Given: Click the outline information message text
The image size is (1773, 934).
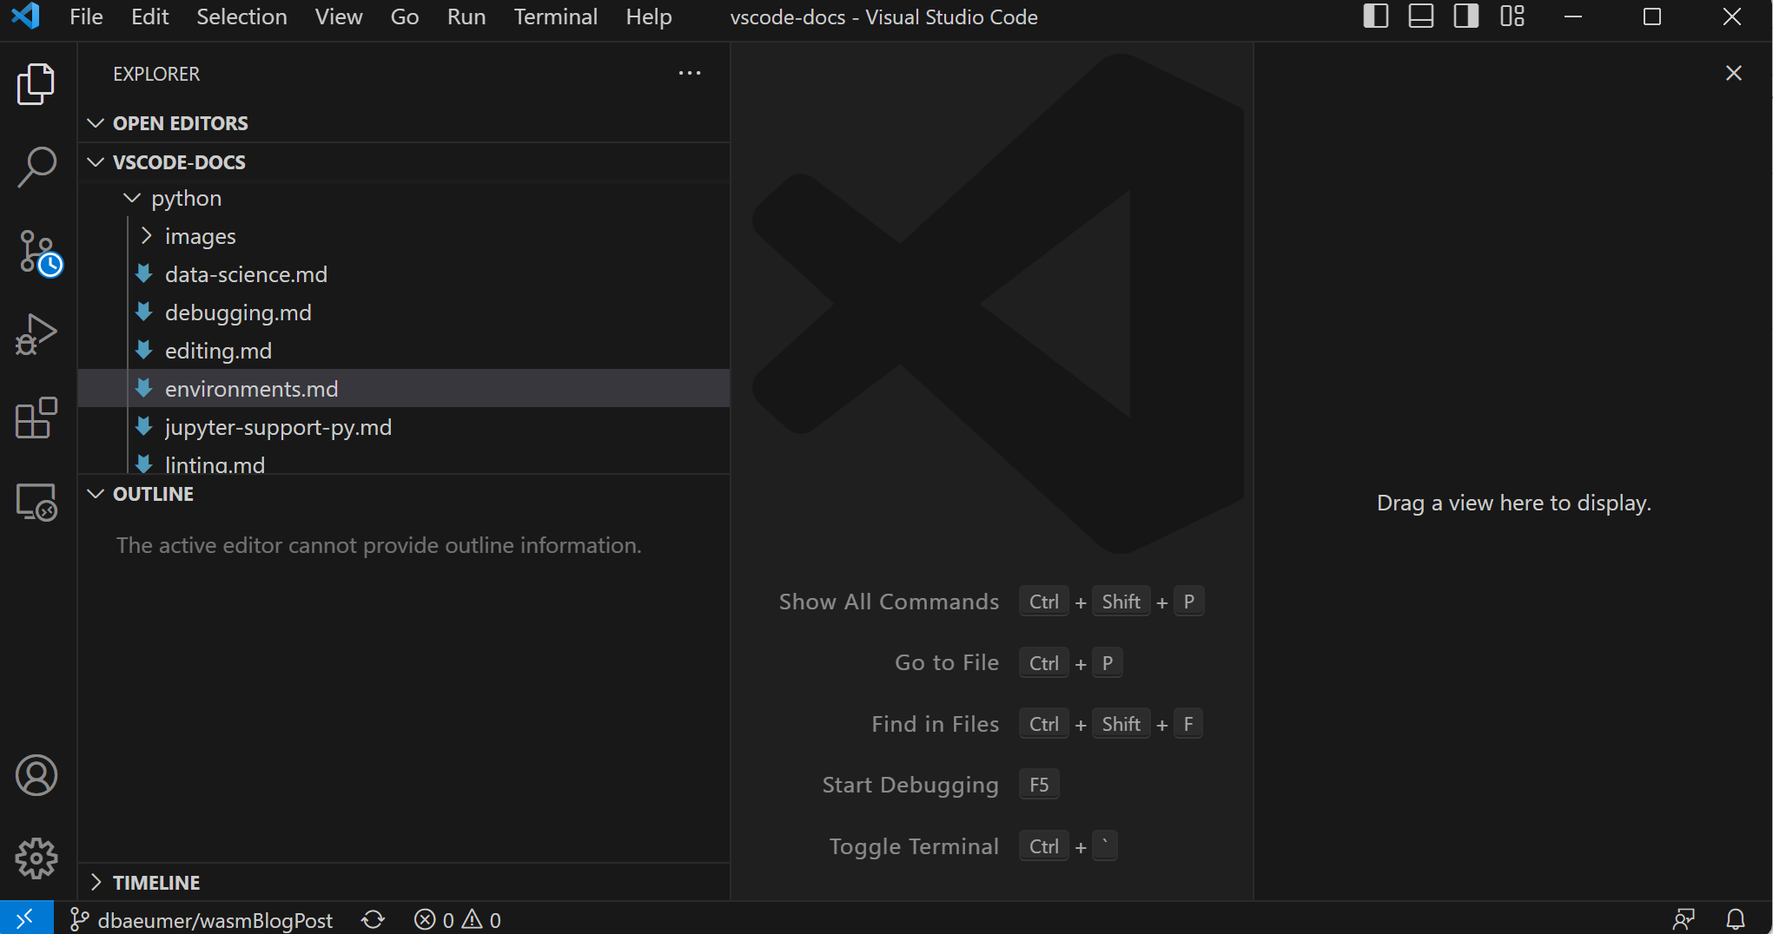Looking at the screenshot, I should [x=379, y=545].
